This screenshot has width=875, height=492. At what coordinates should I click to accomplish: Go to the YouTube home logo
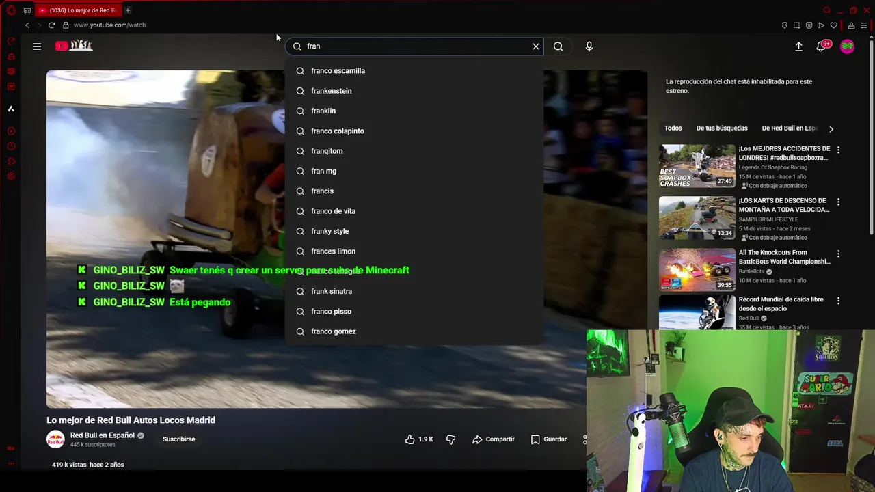click(74, 46)
